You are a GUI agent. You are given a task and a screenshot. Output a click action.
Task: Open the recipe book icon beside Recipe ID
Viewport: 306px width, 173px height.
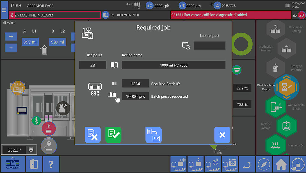(x=114, y=65)
